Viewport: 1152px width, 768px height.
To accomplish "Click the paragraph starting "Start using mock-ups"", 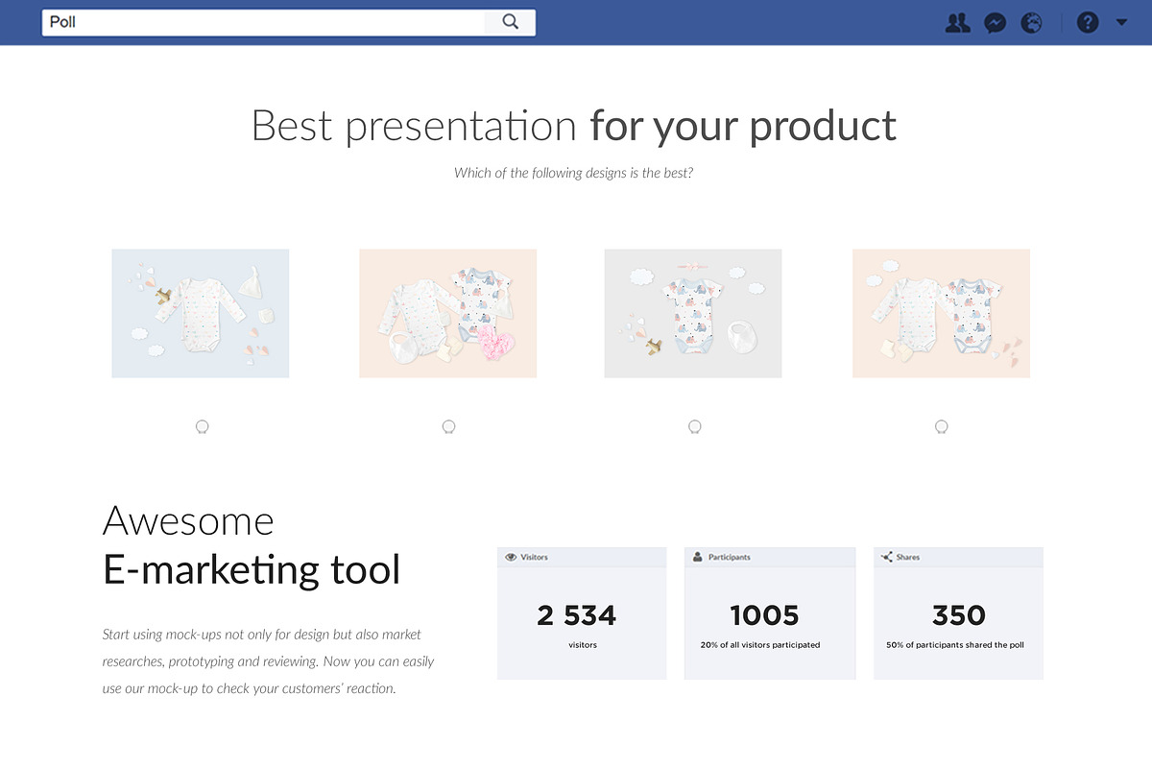I will click(269, 661).
